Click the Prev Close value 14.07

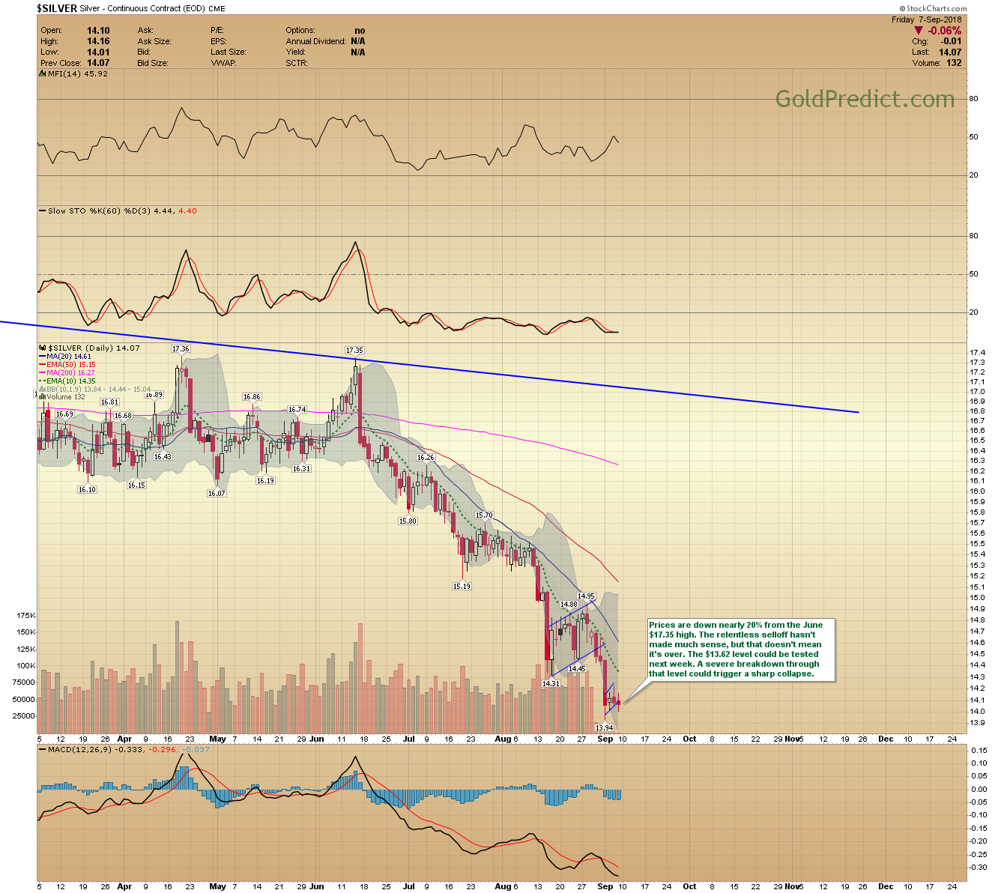(98, 63)
